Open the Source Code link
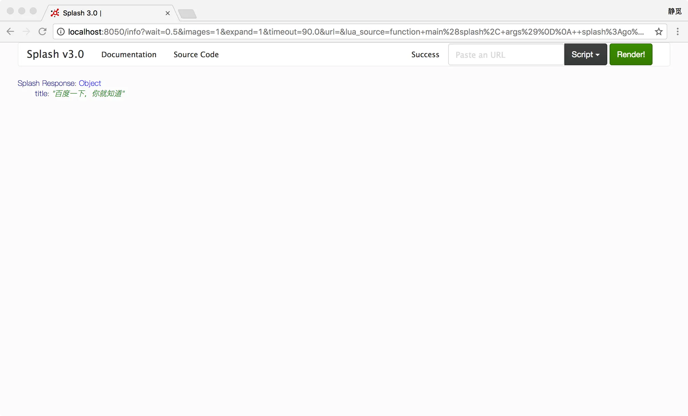The height and width of the screenshot is (416, 688). coord(196,54)
